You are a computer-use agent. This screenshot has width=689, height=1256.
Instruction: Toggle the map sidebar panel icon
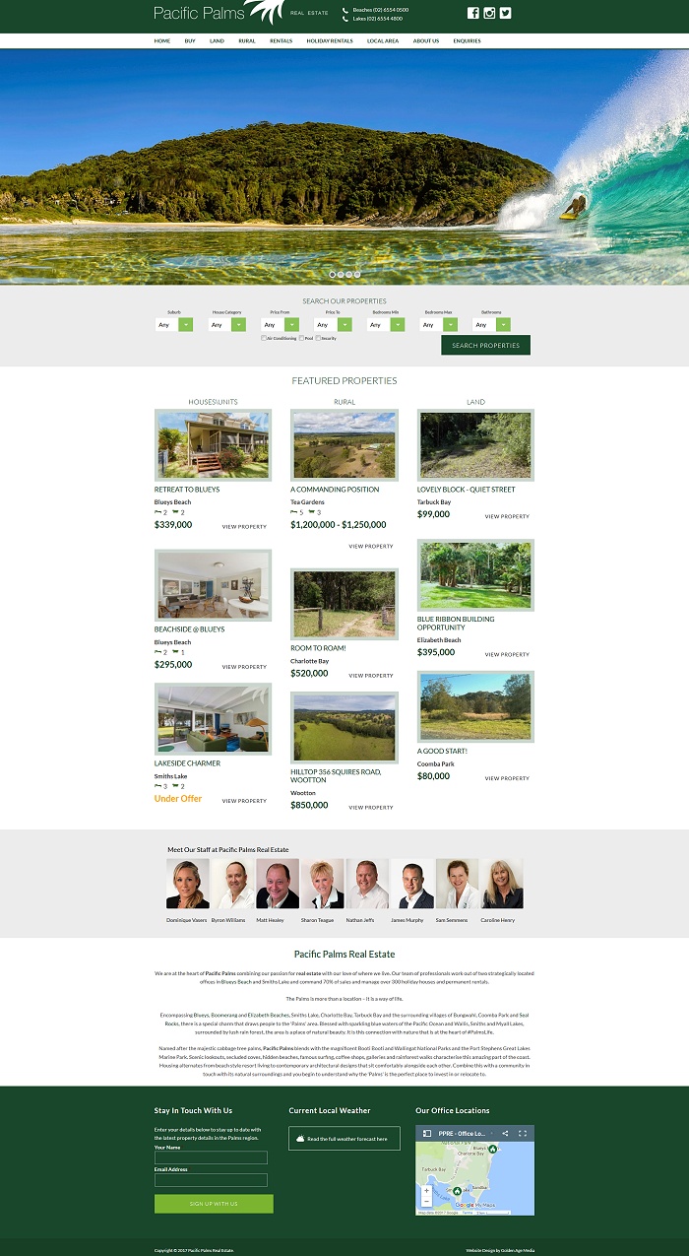click(427, 1134)
